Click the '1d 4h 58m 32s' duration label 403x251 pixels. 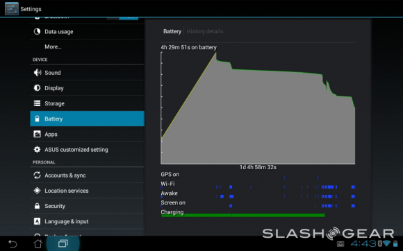click(258, 167)
